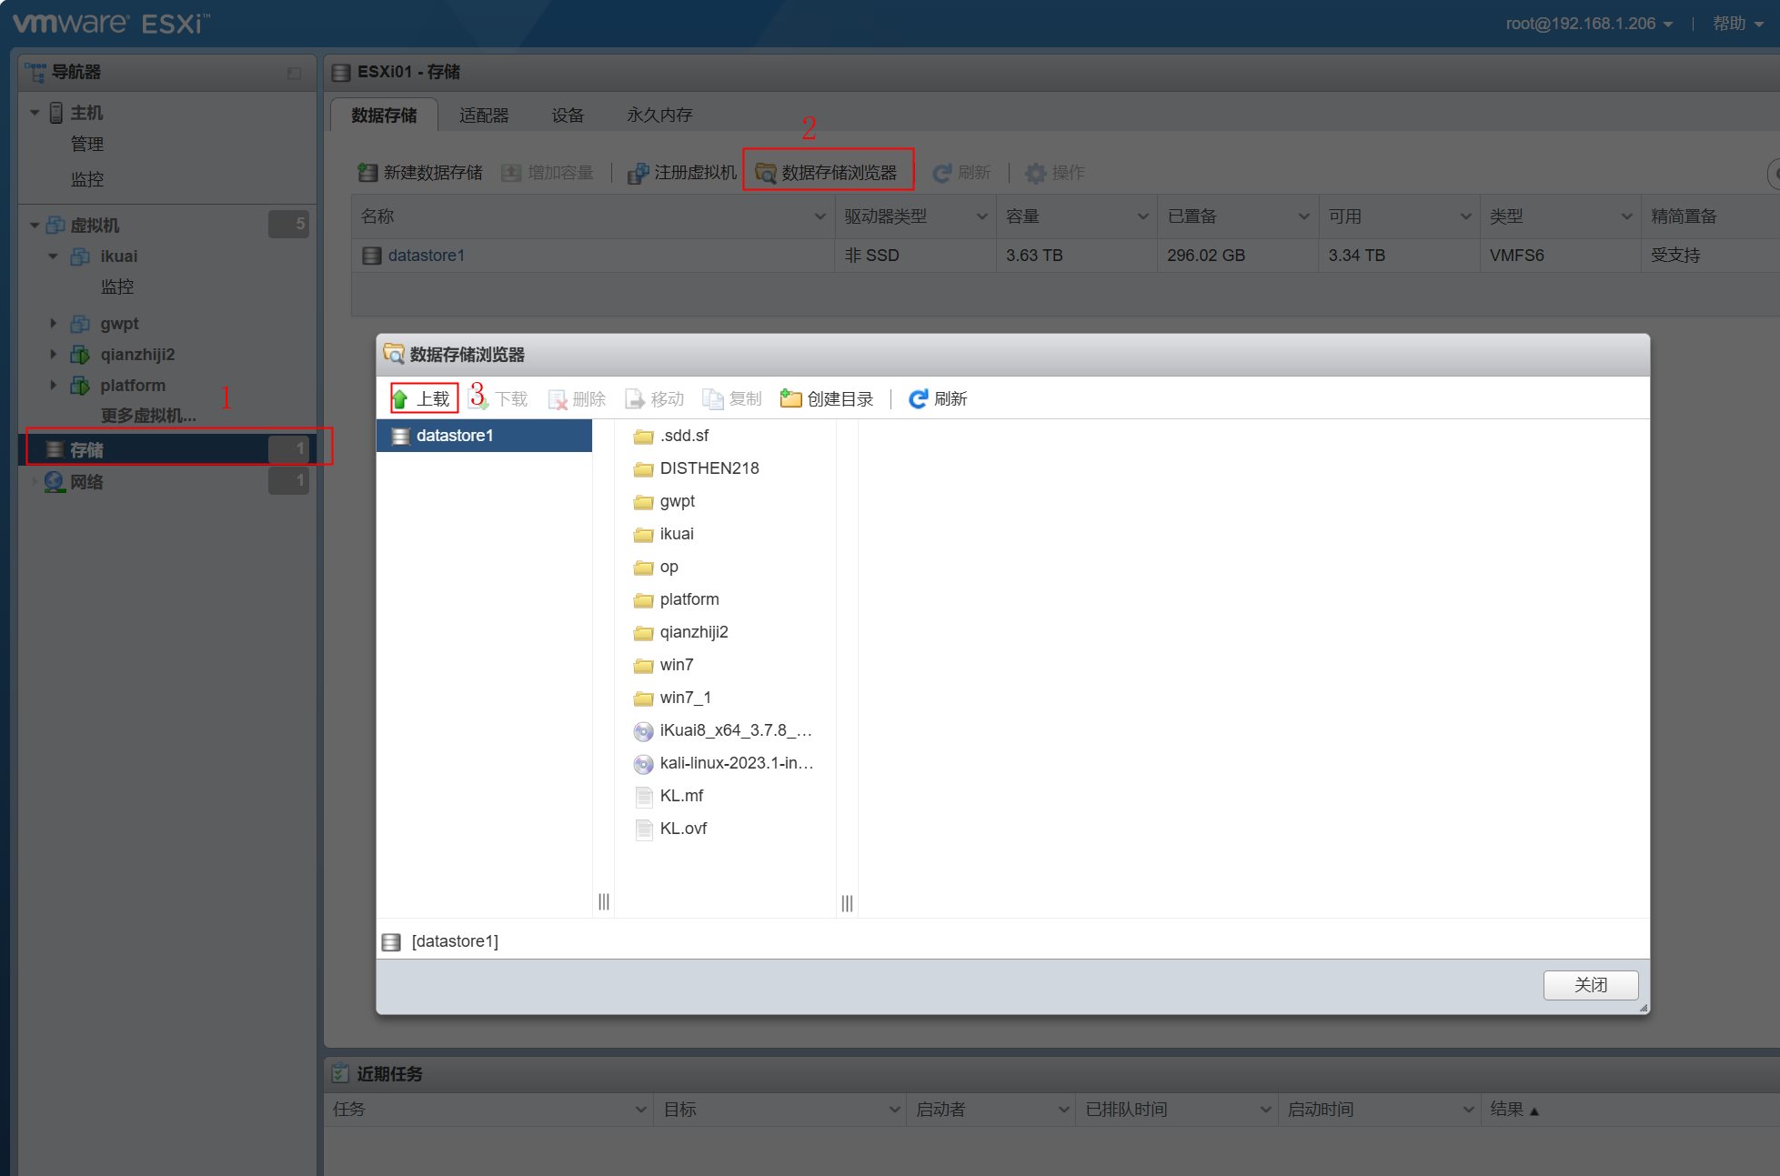The width and height of the screenshot is (1780, 1176).
Task: Click the greyed Refresh icon in storage toolbar
Action: [942, 172]
